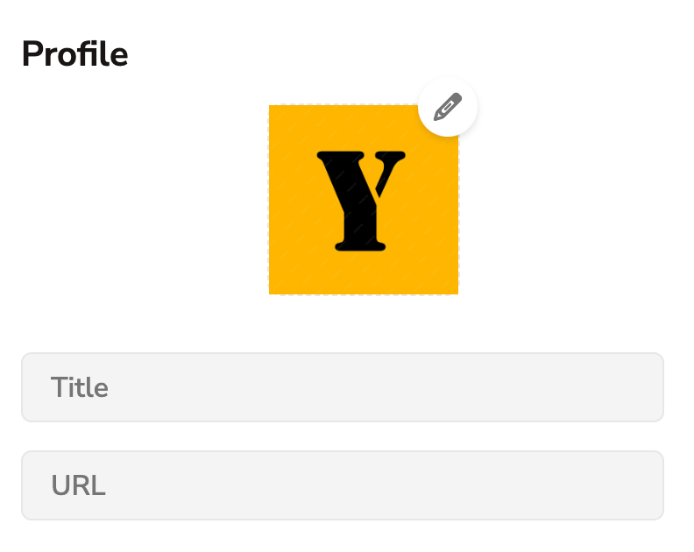Screen dimensions: 694x552
Task: Select the profile logo thumbnail
Action: pyautogui.click(x=363, y=200)
